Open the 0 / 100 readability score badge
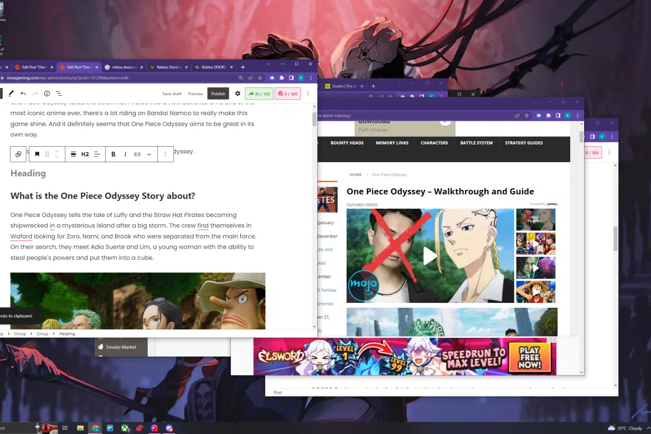 coord(288,94)
